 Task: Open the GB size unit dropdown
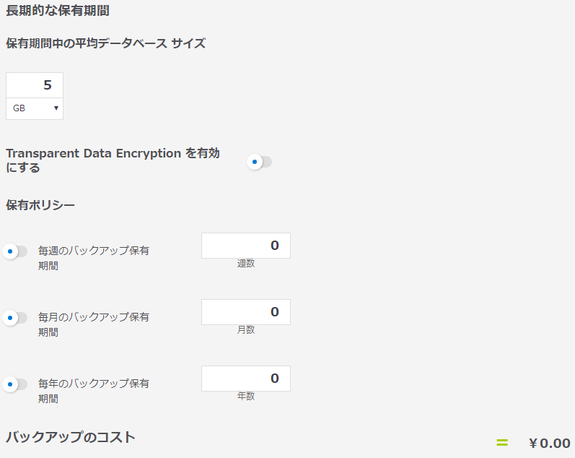click(35, 108)
